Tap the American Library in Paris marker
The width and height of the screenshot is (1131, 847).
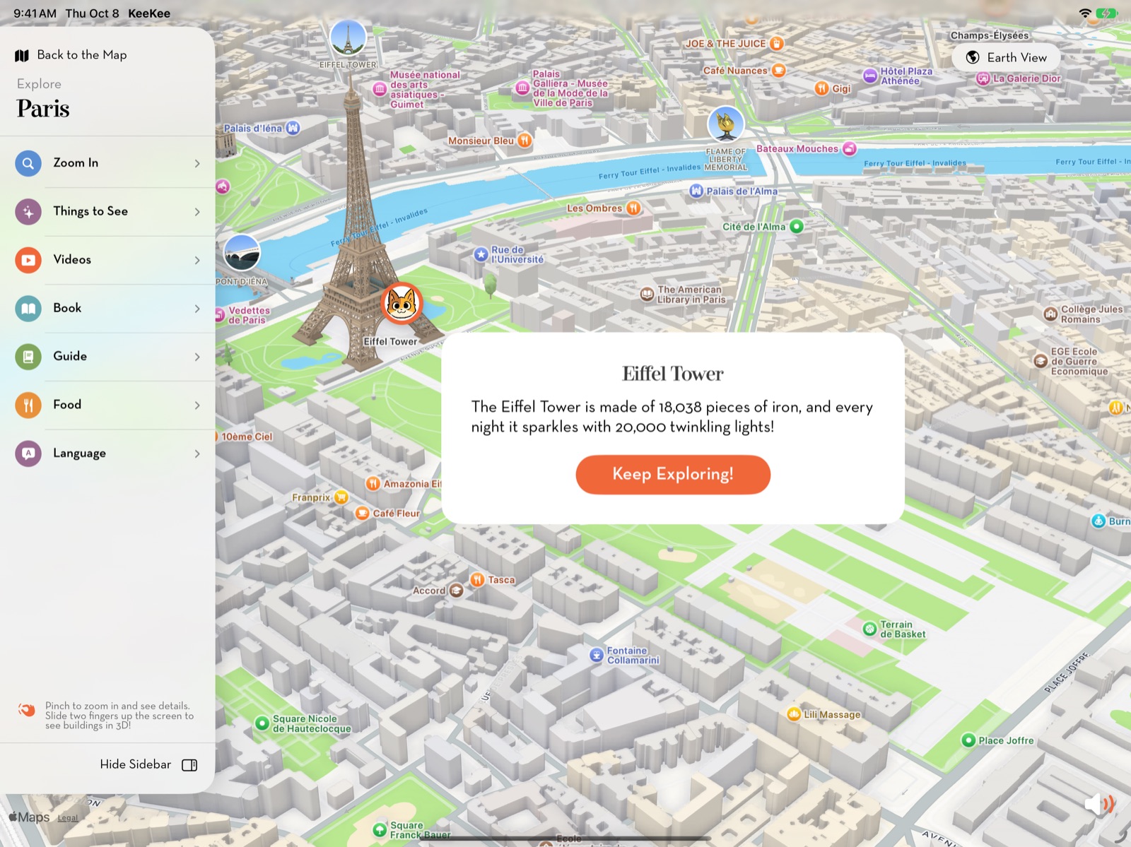tap(647, 295)
